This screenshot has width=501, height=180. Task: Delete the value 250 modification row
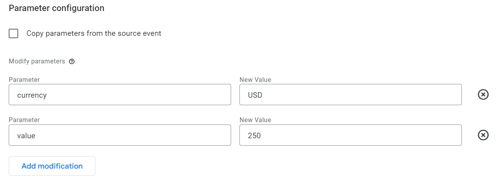click(x=483, y=135)
